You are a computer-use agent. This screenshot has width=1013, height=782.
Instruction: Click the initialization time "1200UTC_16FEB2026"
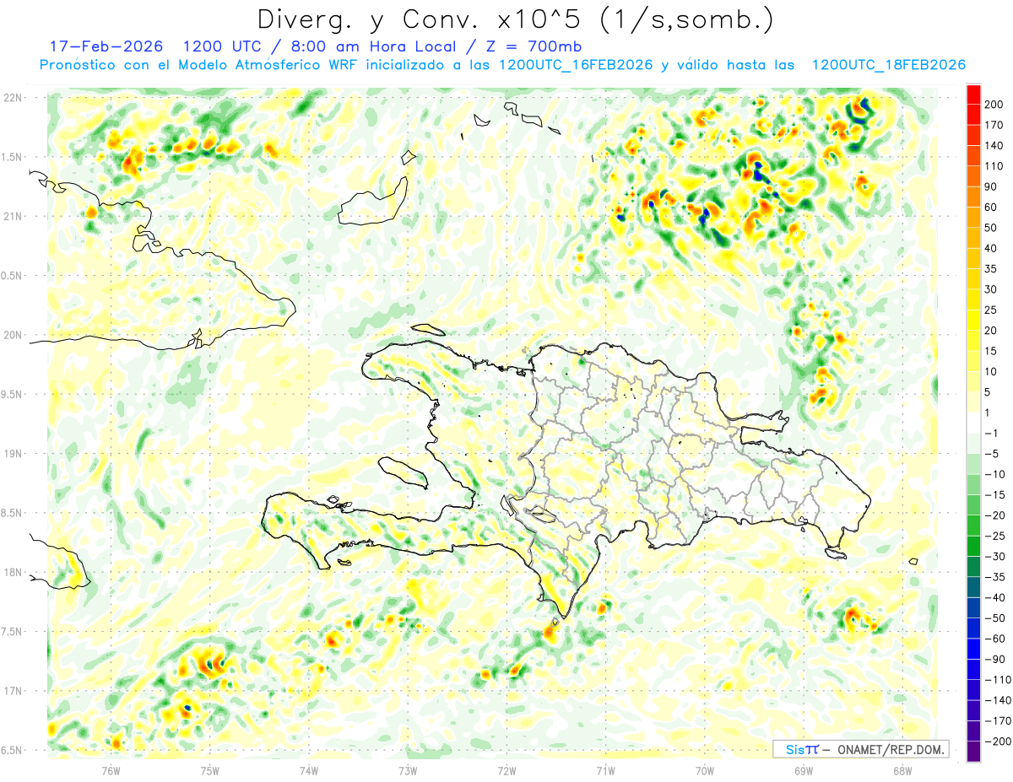click(576, 65)
